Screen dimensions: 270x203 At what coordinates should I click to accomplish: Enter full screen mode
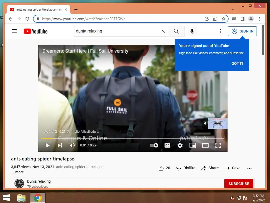pos(218,145)
